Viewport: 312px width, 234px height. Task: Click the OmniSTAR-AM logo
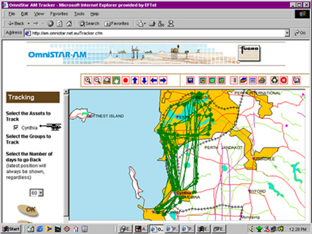pyautogui.click(x=57, y=55)
